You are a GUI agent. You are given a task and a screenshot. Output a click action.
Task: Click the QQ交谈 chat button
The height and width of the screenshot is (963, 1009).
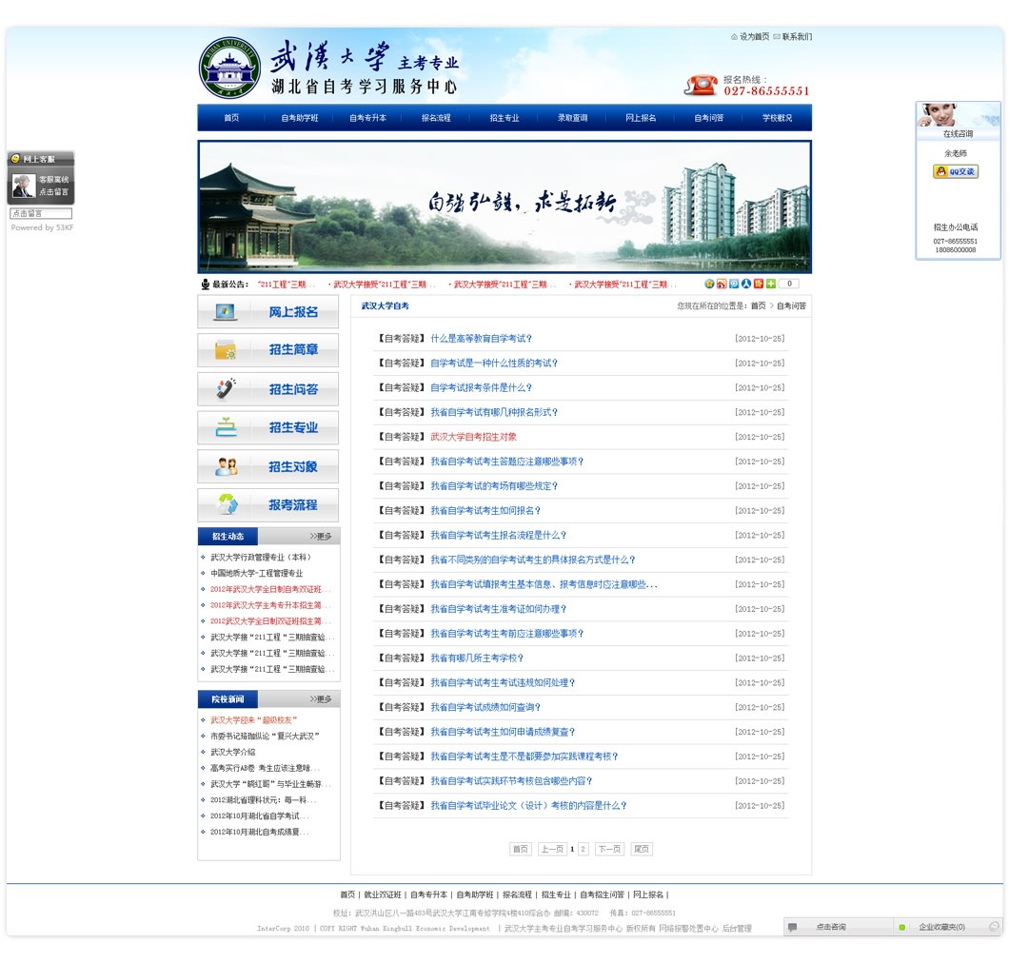click(x=956, y=171)
